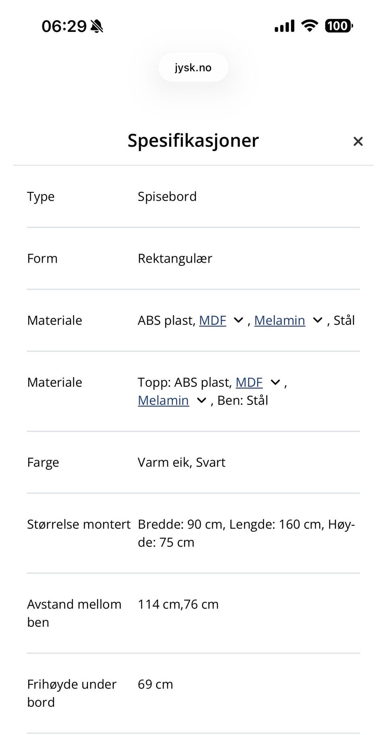Tap the jysk.no address pill
Screen dimensions: 387x735
[193, 67]
